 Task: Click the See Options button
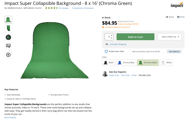point(174,51)
